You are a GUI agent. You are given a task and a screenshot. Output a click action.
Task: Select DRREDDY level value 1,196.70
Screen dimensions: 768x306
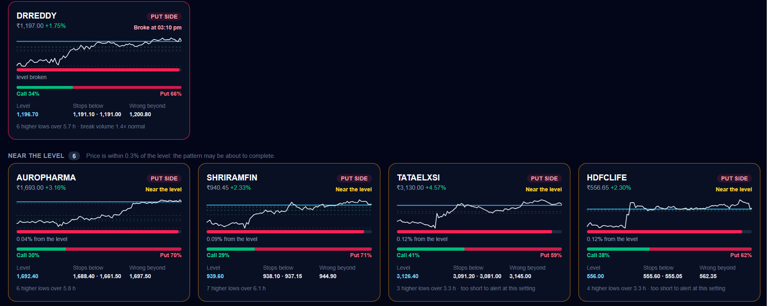click(x=27, y=114)
